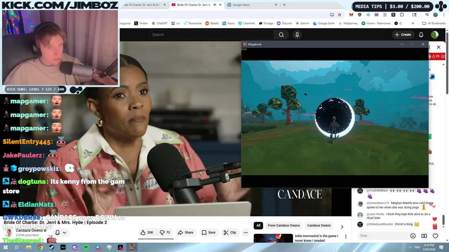
Task: Open the Home – Netmovies bookmark
Action: tap(376, 23)
